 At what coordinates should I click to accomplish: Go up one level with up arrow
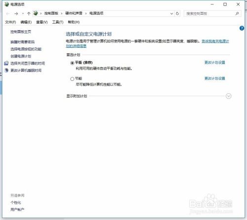click(x=29, y=14)
